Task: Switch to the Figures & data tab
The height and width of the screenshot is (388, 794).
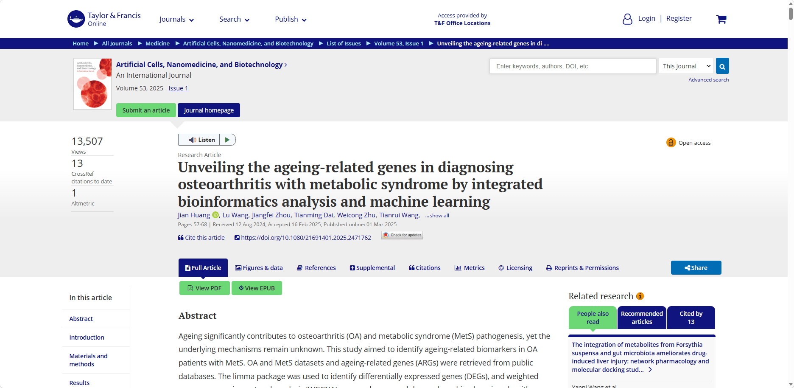Action: point(259,268)
